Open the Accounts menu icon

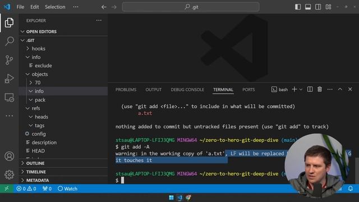(9, 156)
